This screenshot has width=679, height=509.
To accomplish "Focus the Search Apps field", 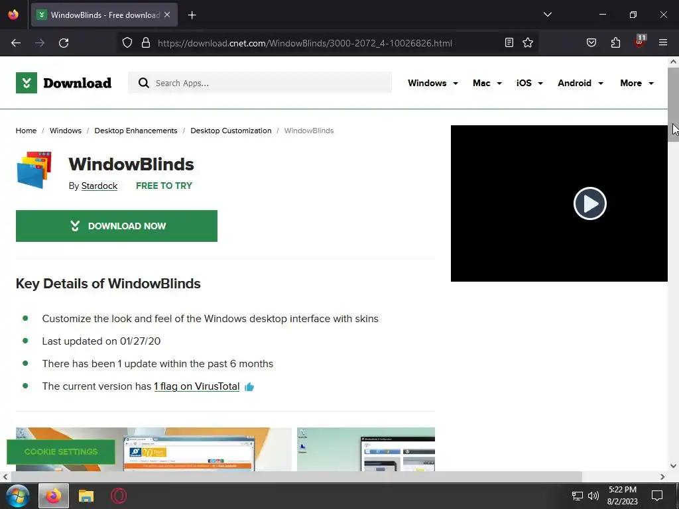I will pyautogui.click(x=260, y=83).
